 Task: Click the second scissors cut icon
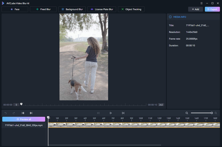click(x=31, y=113)
